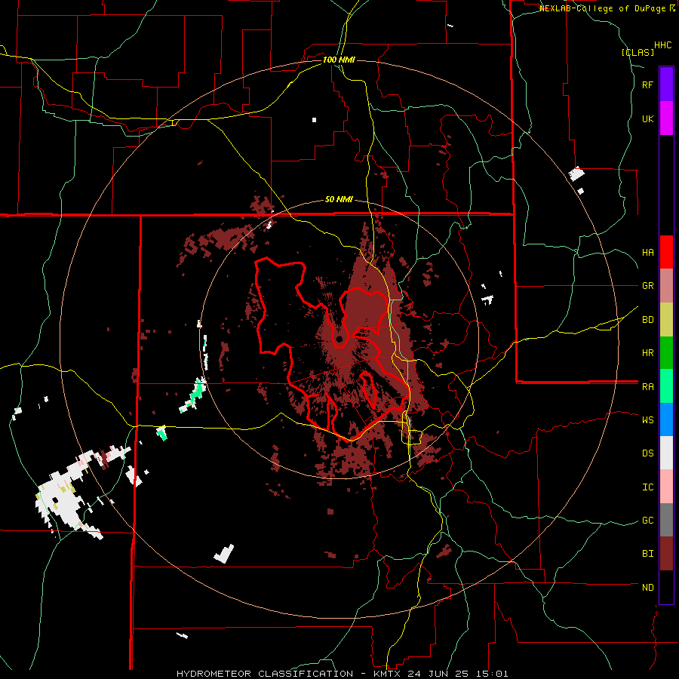Image resolution: width=679 pixels, height=679 pixels.
Task: Click the ND black legend swatch
Action: tap(666, 587)
